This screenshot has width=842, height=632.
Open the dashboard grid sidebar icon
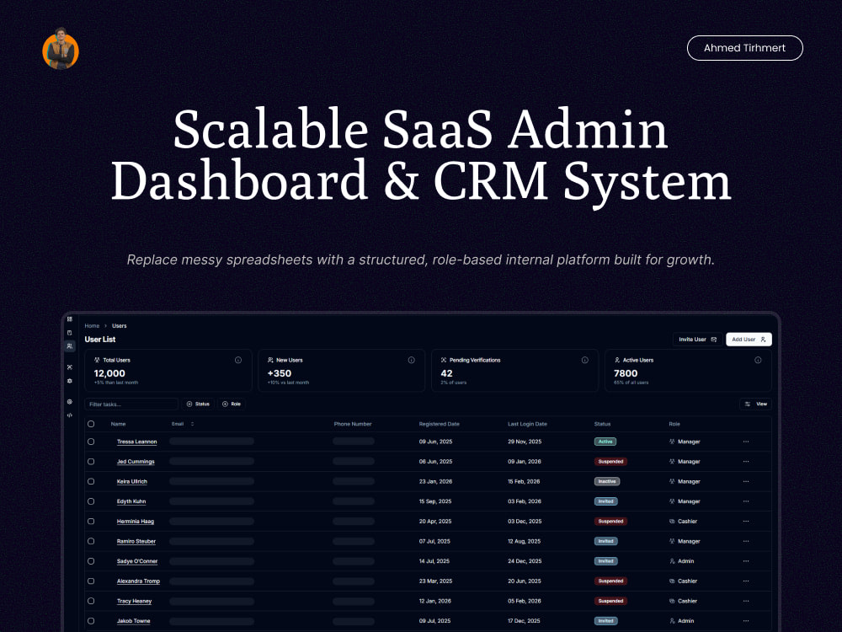tap(70, 319)
